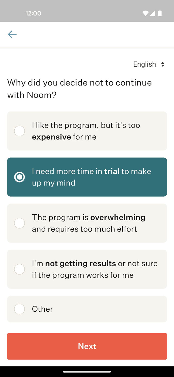Select the selected trial radio circle
This screenshot has height=377, width=174.
coord(20,177)
